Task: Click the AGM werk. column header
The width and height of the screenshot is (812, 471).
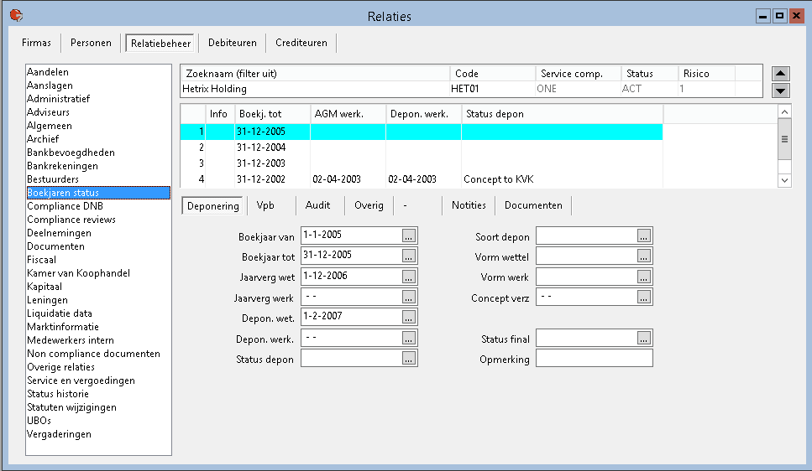Action: point(348,114)
